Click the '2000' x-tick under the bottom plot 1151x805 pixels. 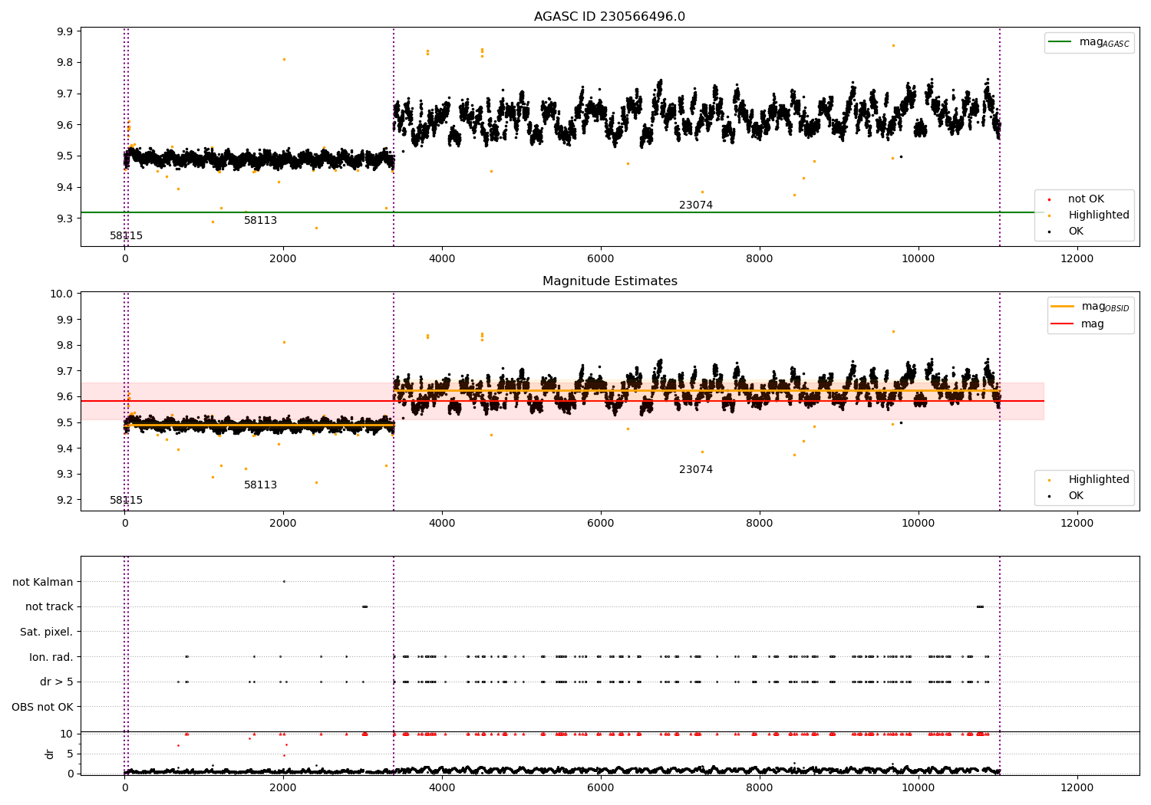click(283, 788)
